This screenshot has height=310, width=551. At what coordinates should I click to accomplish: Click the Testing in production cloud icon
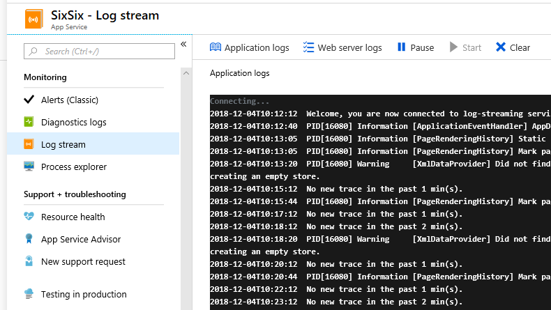pyautogui.click(x=29, y=294)
